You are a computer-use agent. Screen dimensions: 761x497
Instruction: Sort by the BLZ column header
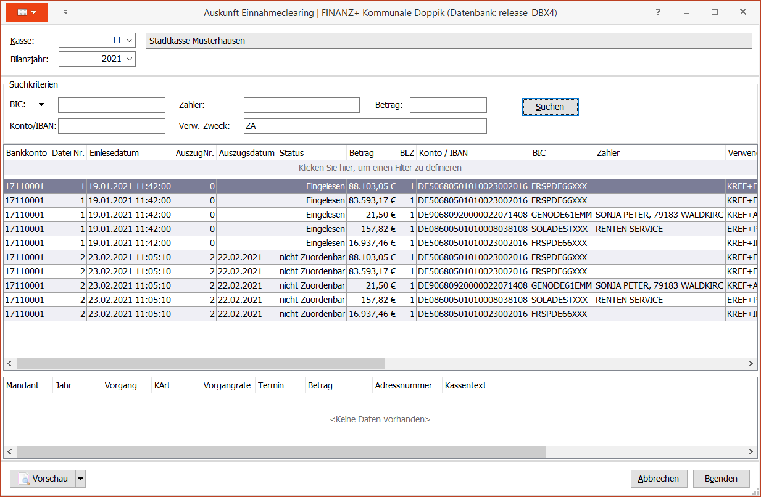[x=407, y=153]
